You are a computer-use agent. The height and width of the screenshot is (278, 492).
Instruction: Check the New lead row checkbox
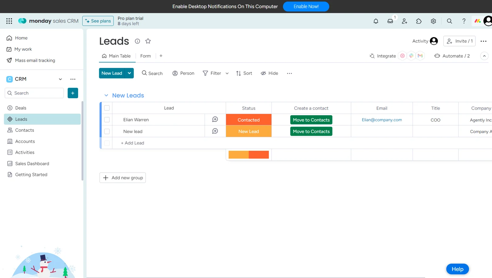pos(107,131)
